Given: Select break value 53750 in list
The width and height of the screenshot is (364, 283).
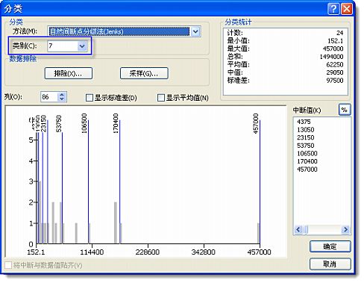Looking at the screenshot, I should 306,146.
